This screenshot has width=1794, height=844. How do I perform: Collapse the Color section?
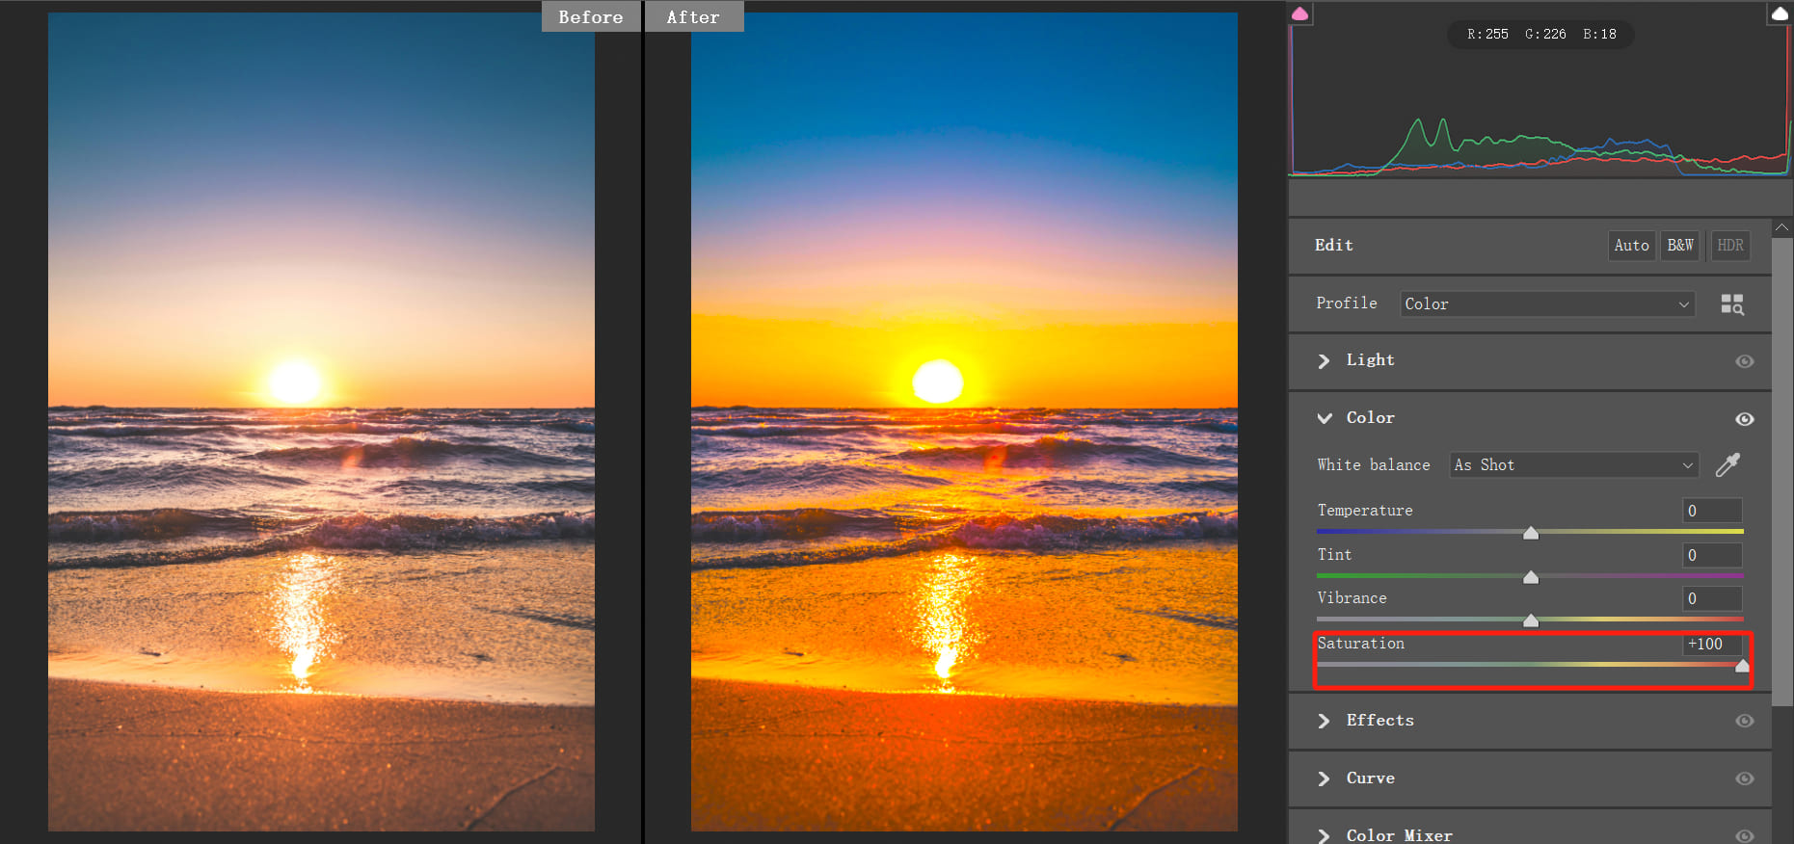tap(1325, 418)
